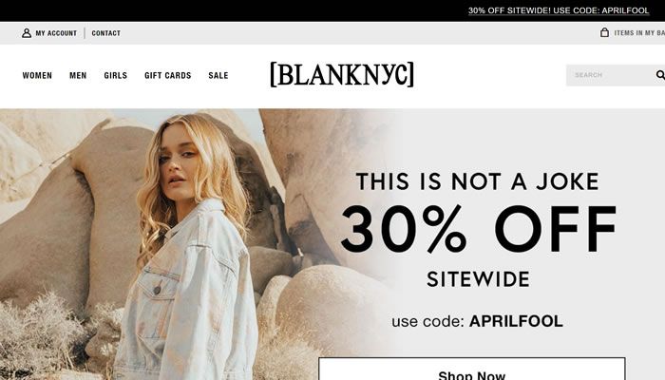This screenshot has width=665, height=380.
Task: Visit the Contact page
Action: (x=106, y=33)
